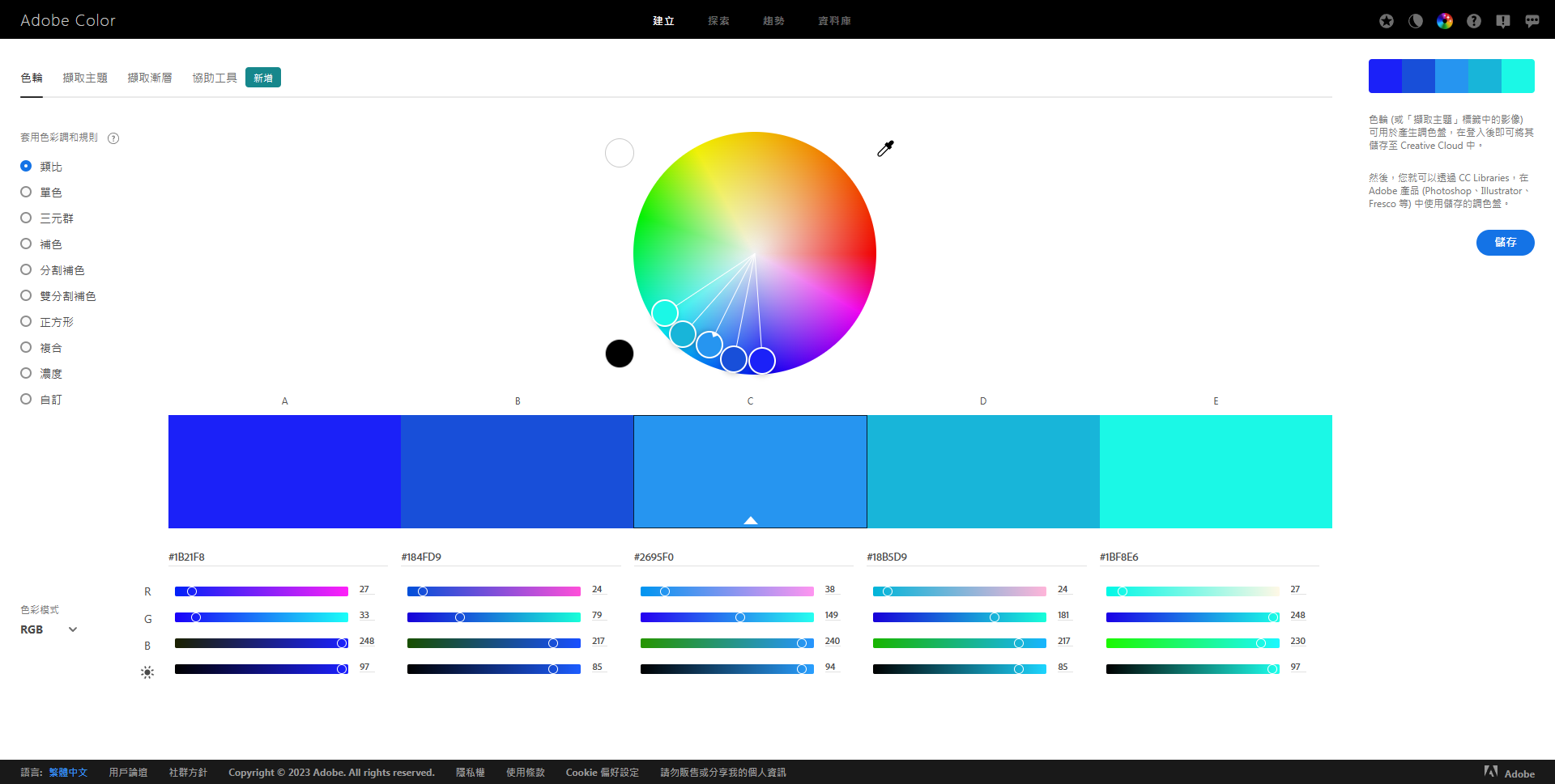Viewport: 1555px width, 784px height.
Task: Click the hex field showing #1B21F8
Action: pyautogui.click(x=275, y=557)
